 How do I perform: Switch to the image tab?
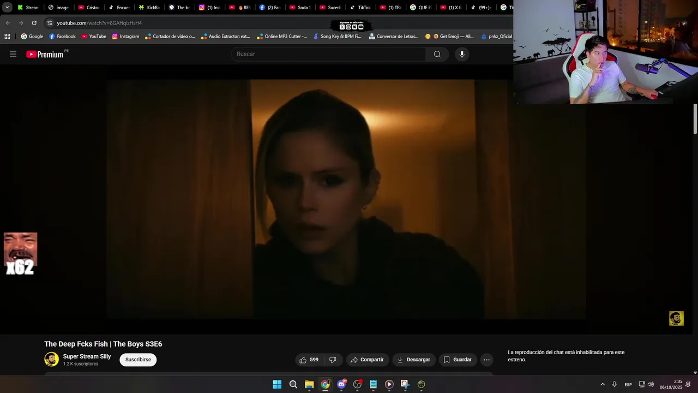pyautogui.click(x=58, y=8)
